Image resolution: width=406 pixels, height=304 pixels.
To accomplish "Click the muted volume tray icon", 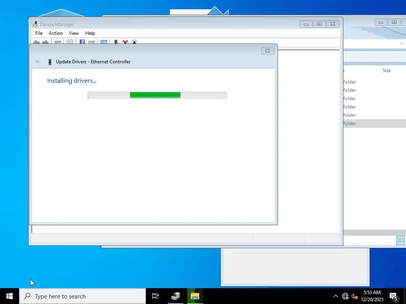I will coord(354,296).
